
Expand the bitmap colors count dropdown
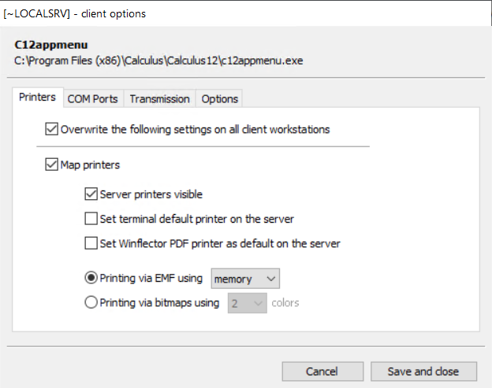(x=245, y=303)
